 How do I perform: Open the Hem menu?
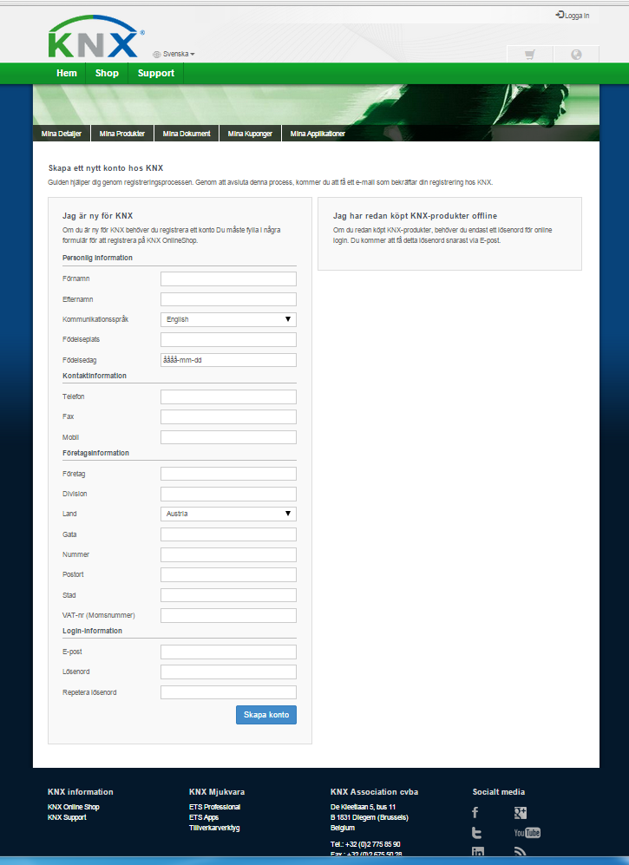click(x=67, y=73)
